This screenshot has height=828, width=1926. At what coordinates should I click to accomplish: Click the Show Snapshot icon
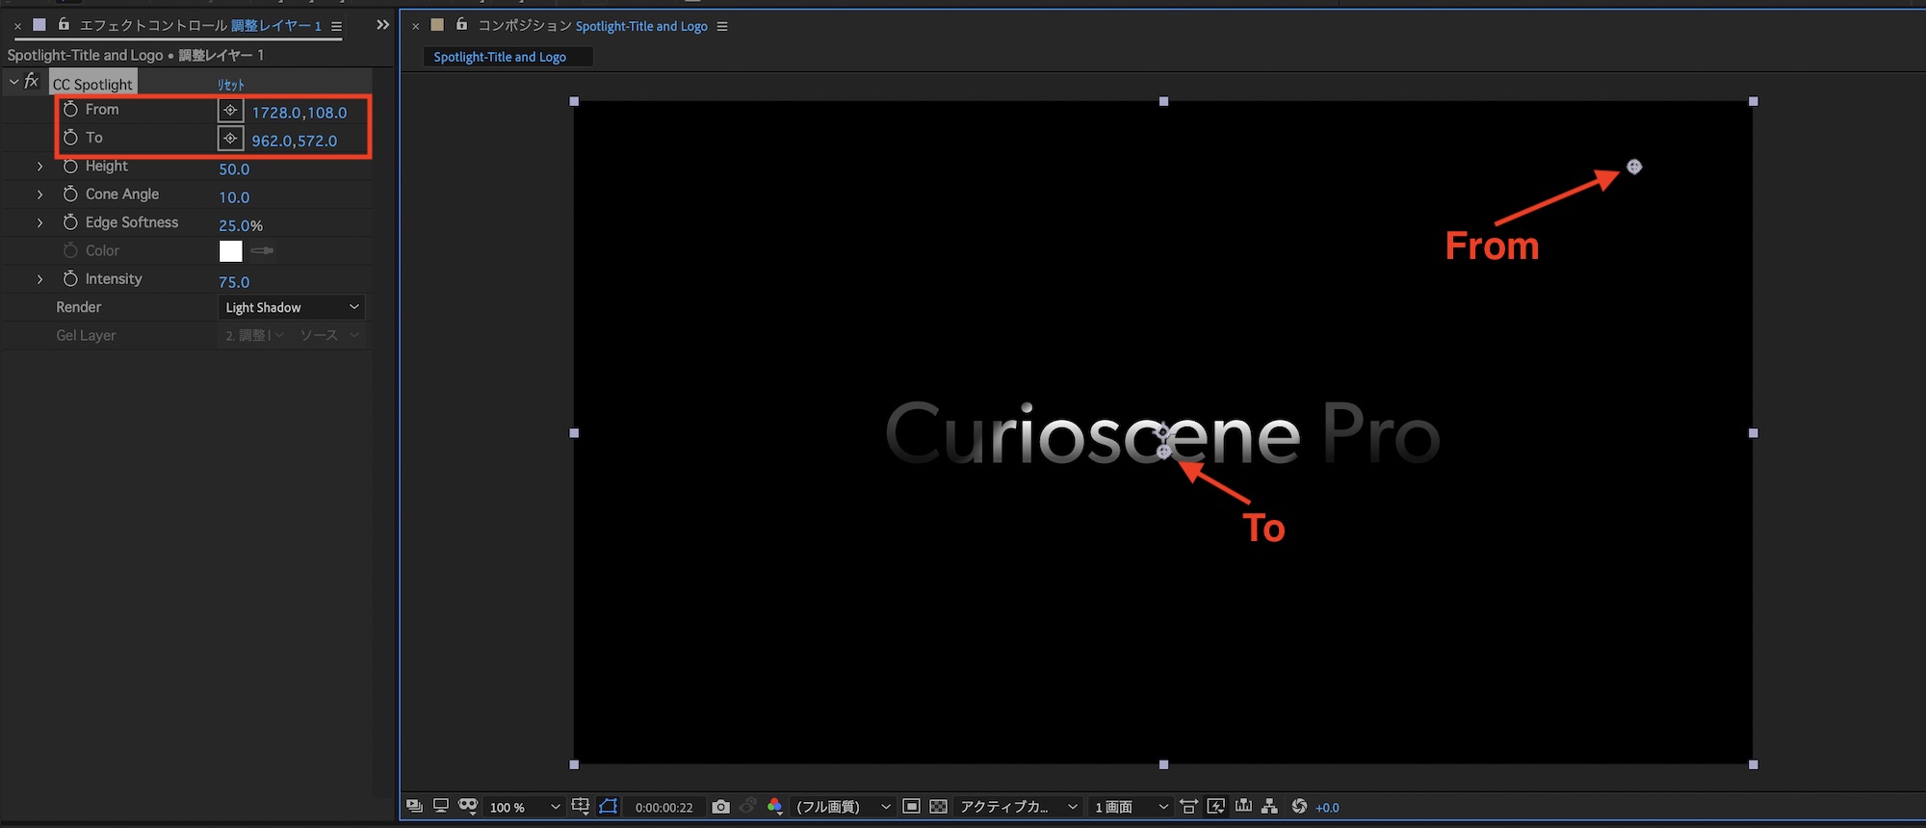[748, 806]
